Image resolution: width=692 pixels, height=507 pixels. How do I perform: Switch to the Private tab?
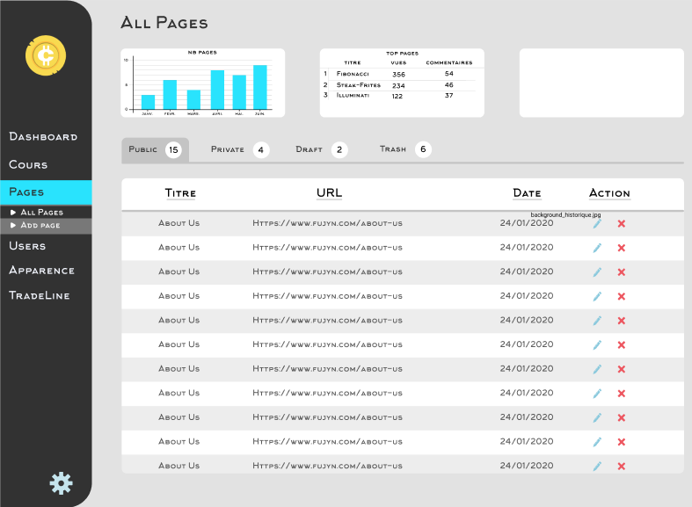(228, 150)
